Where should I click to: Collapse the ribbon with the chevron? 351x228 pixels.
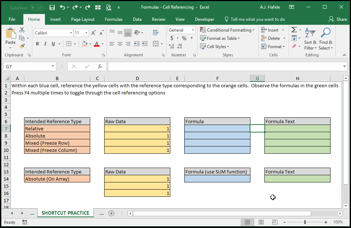pyautogui.click(x=344, y=55)
